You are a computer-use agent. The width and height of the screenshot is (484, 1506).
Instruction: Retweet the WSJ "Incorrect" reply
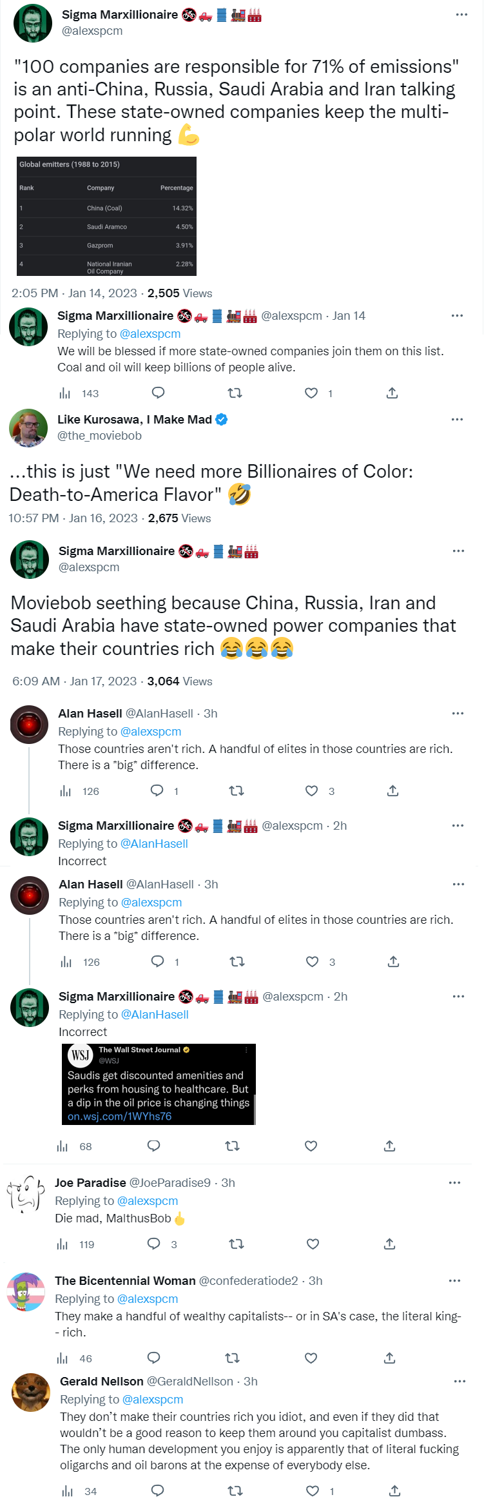232,1146
